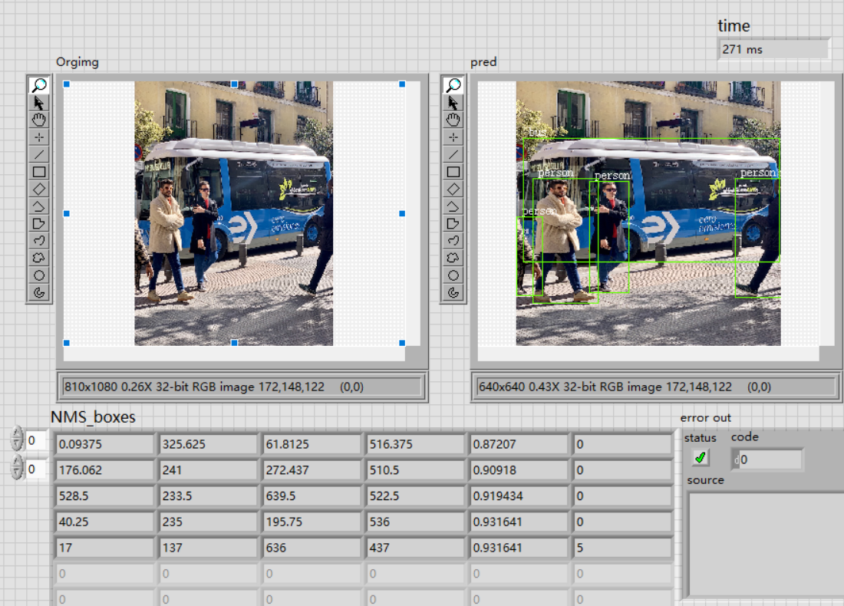Click the lower NMS_boxes index value field
Viewport: 844px width, 606px height.
click(37, 469)
